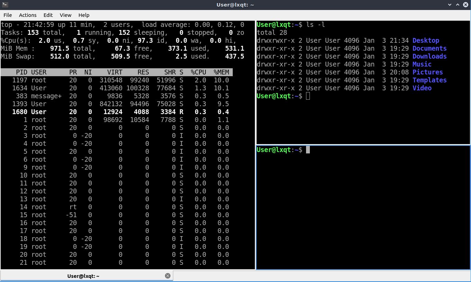Open the View menu
The height and width of the screenshot is (282, 471).
pyautogui.click(x=65, y=15)
